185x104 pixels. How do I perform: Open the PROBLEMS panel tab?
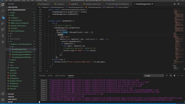pos(42,76)
